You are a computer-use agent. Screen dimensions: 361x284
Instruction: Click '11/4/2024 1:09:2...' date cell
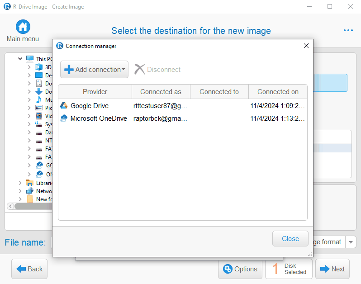coord(277,106)
